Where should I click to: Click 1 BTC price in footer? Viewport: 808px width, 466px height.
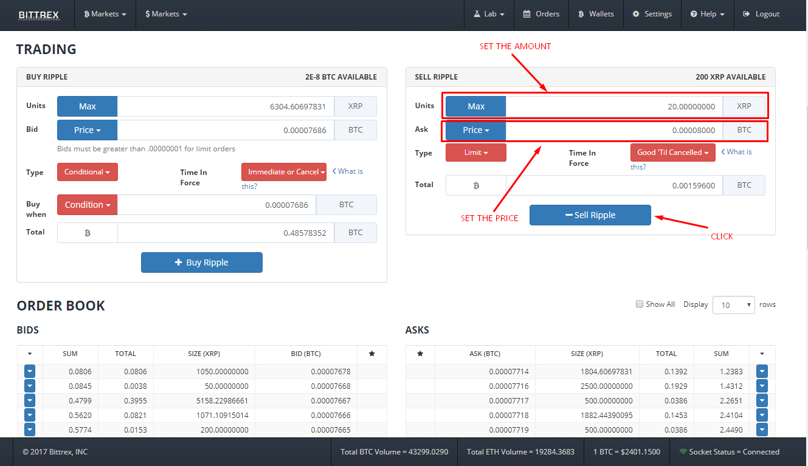627,452
